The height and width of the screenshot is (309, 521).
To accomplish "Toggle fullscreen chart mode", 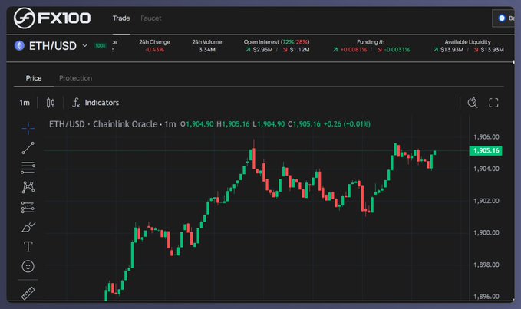I will 493,103.
